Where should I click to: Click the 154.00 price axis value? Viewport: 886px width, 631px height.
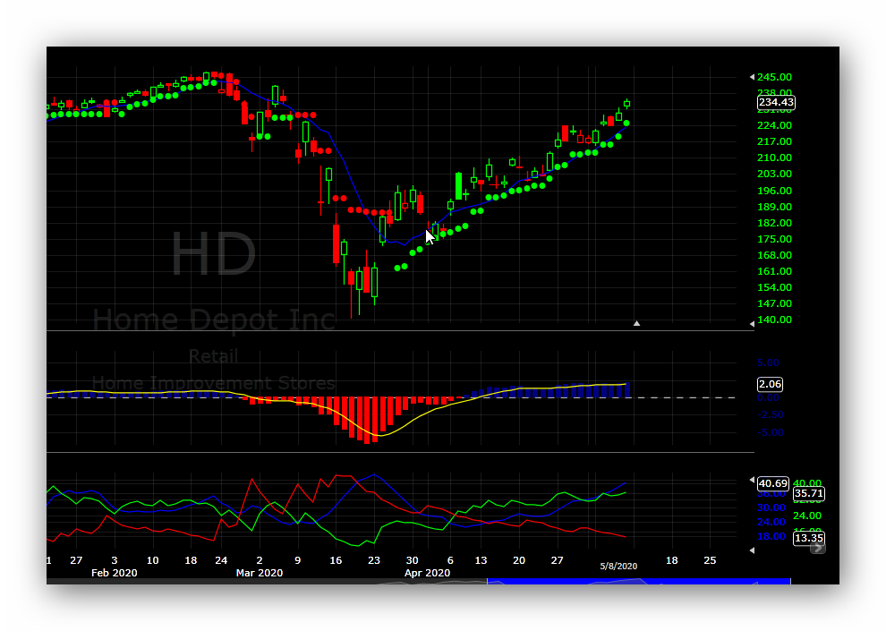(x=774, y=287)
